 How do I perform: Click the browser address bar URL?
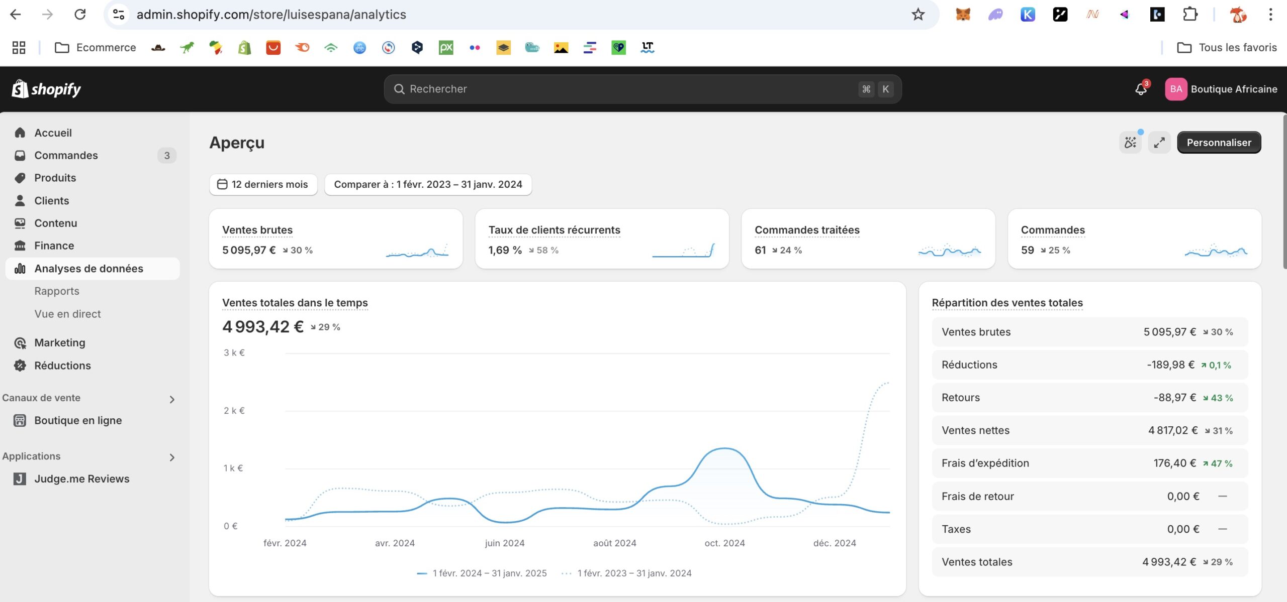tap(271, 15)
